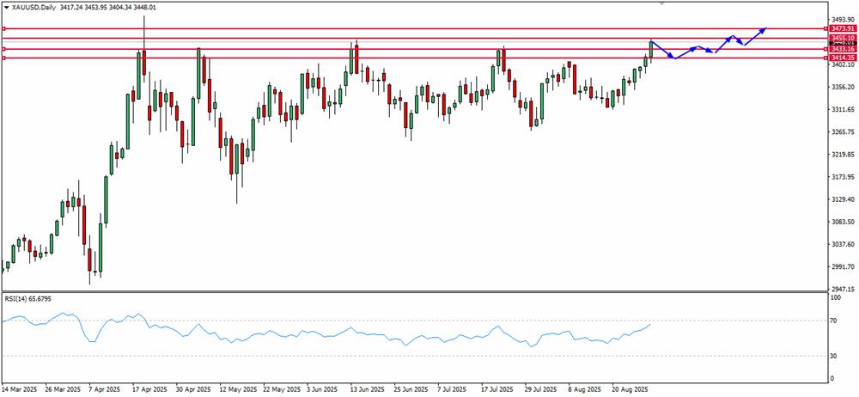This screenshot has width=859, height=397.
Task: Click the 3493.90 price axis label
Action: 844,19
